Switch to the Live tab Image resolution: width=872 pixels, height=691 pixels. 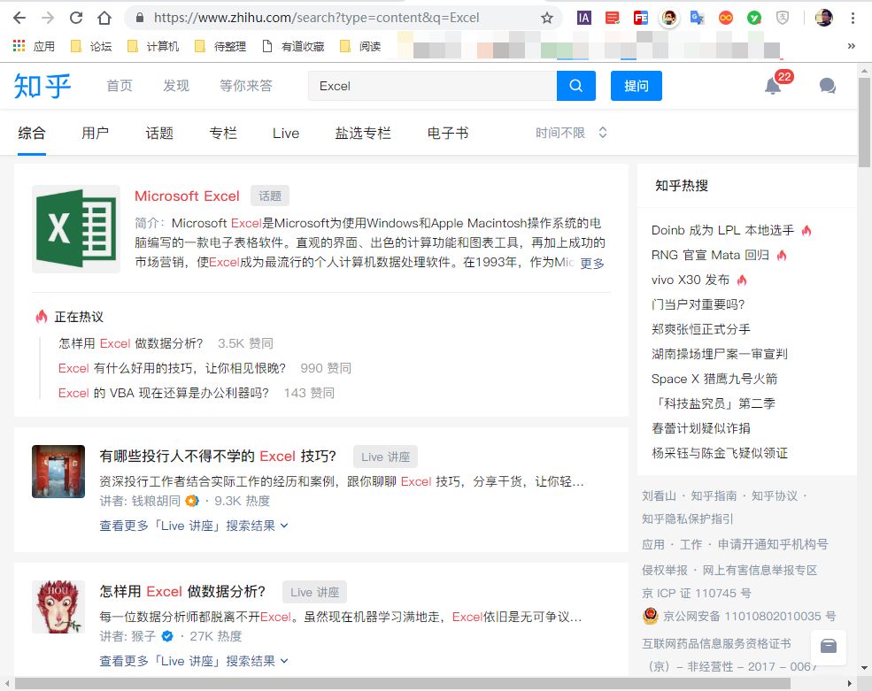(x=286, y=133)
